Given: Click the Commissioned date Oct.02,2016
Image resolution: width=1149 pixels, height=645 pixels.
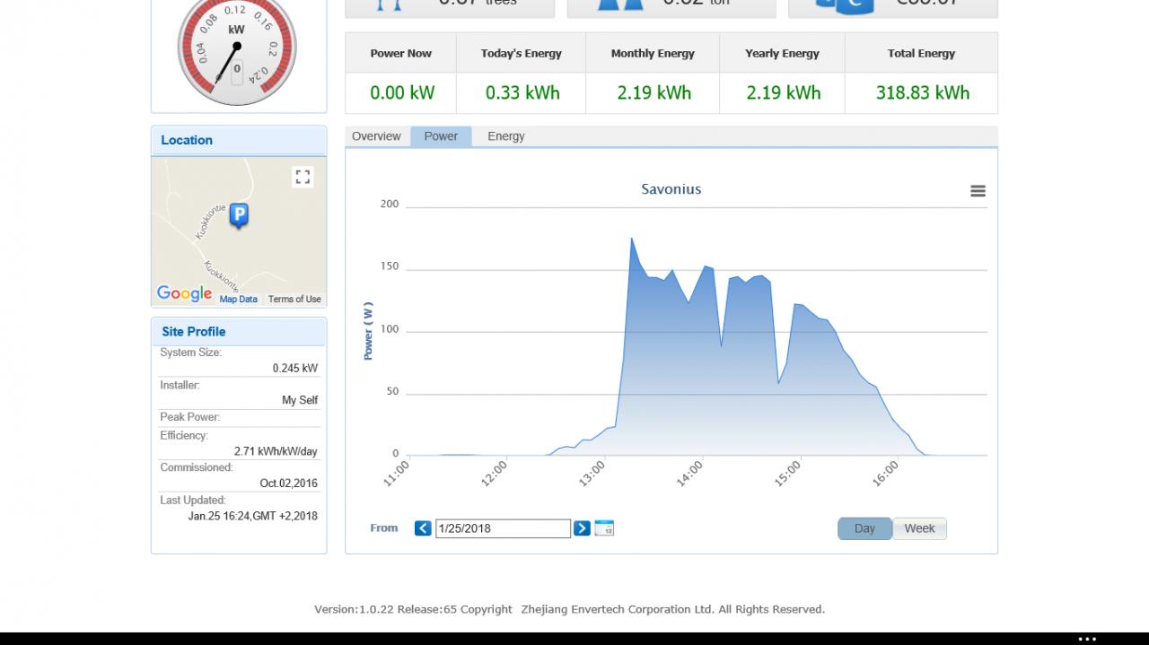Looking at the screenshot, I should (x=289, y=484).
